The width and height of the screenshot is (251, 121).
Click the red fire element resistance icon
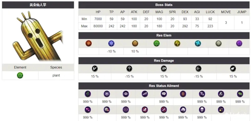(x=88, y=43)
